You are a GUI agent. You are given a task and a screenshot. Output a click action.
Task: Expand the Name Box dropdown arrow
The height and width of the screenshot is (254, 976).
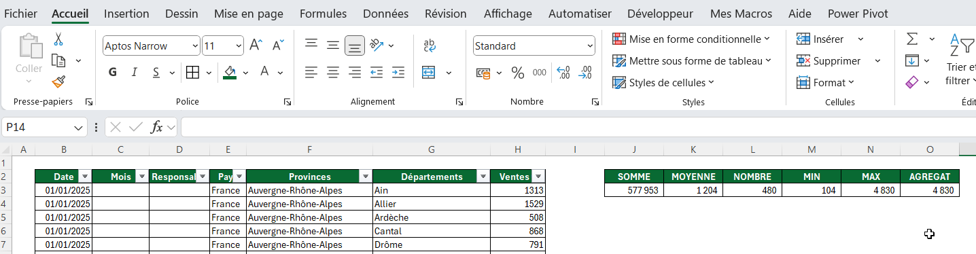coord(79,128)
